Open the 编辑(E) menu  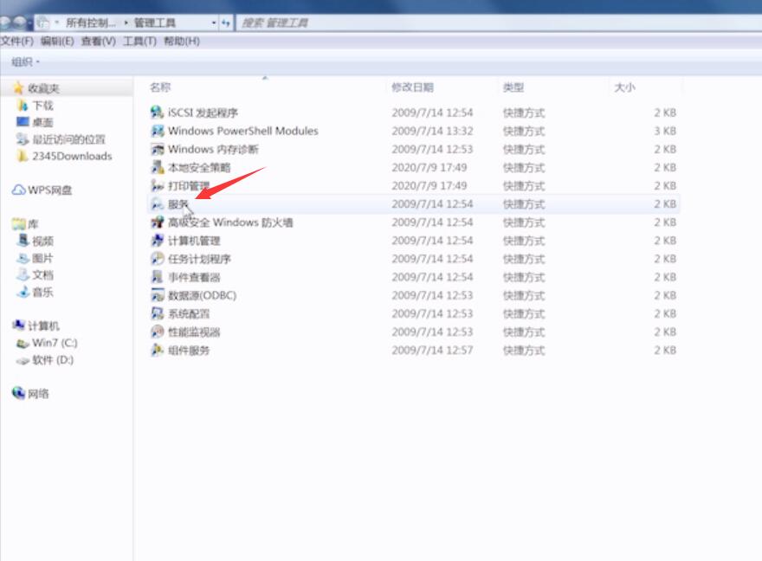coord(57,42)
